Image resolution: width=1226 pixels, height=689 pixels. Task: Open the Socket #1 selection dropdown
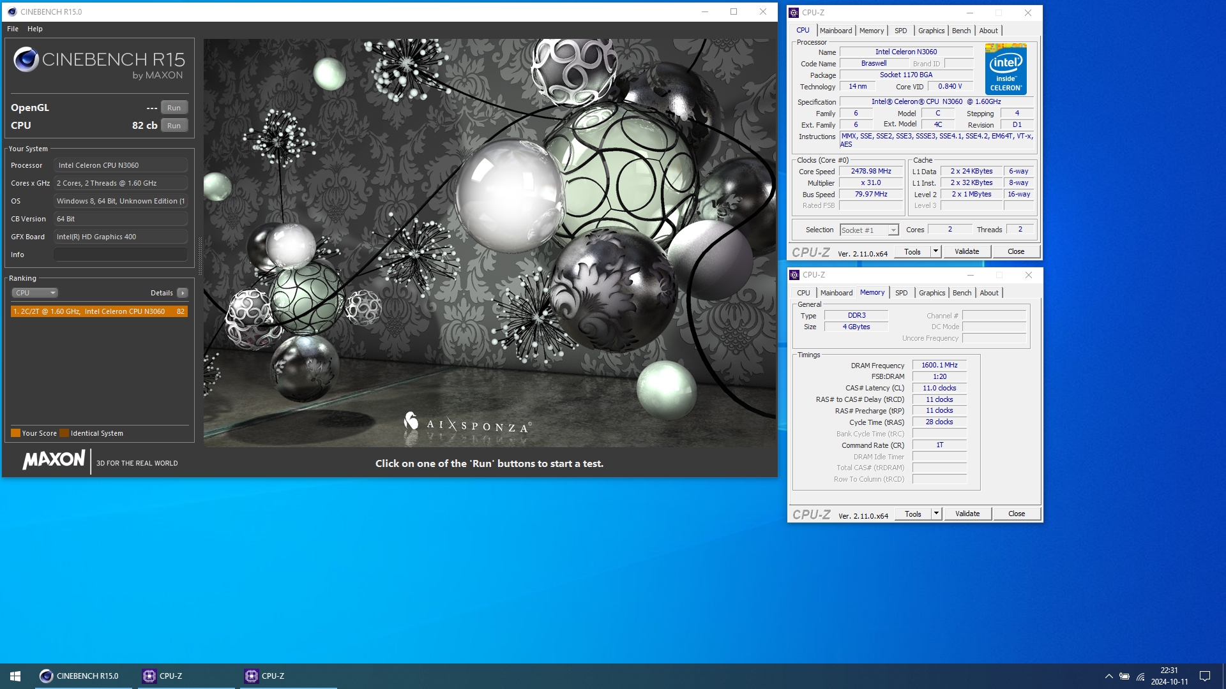869,230
